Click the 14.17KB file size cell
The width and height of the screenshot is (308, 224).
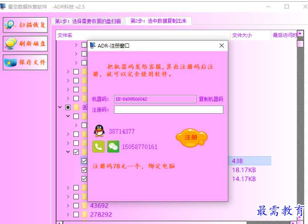(x=244, y=179)
